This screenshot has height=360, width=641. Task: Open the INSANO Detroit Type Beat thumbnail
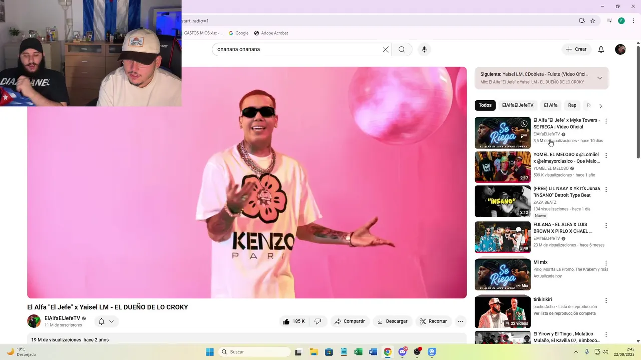tap(503, 201)
